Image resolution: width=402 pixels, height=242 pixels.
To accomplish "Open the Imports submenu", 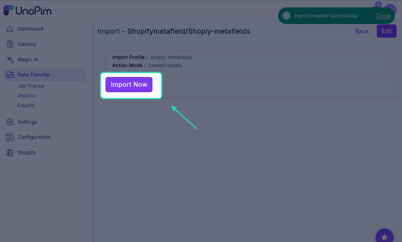I will pyautogui.click(x=26, y=96).
